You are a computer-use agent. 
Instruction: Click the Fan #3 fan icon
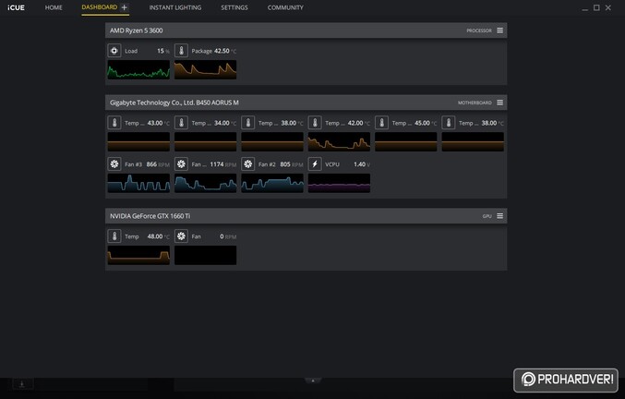click(x=114, y=163)
